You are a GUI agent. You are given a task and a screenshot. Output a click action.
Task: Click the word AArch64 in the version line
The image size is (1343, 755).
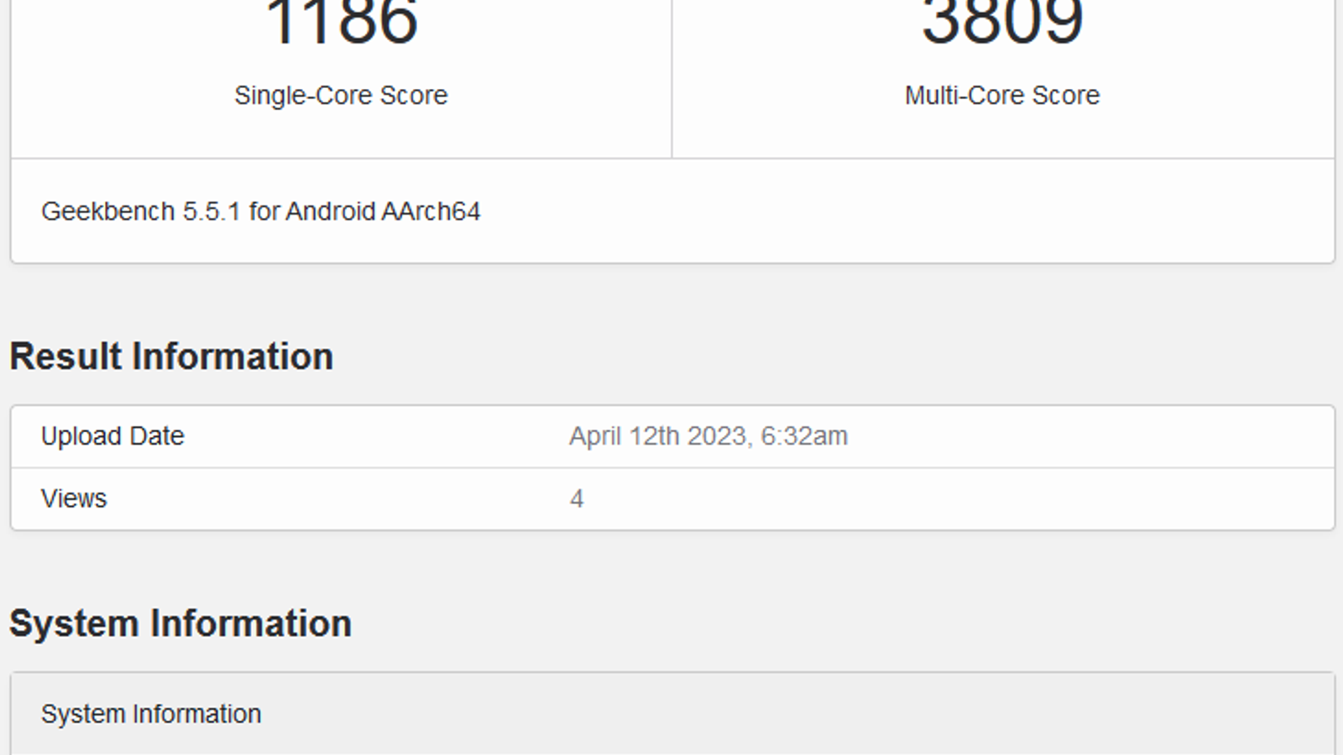pos(431,211)
